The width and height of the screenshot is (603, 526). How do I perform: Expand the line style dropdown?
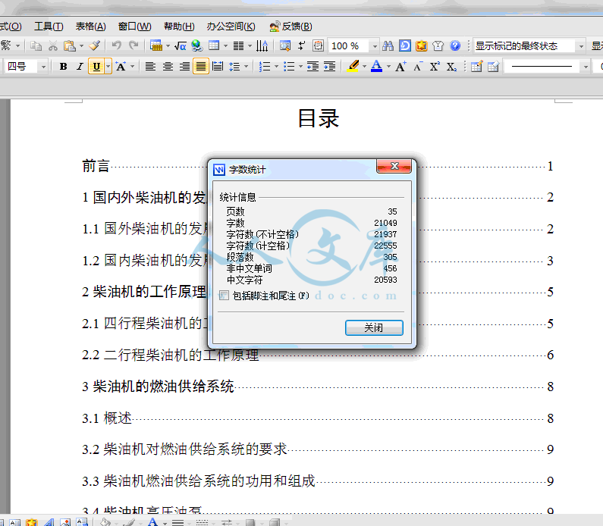586,67
